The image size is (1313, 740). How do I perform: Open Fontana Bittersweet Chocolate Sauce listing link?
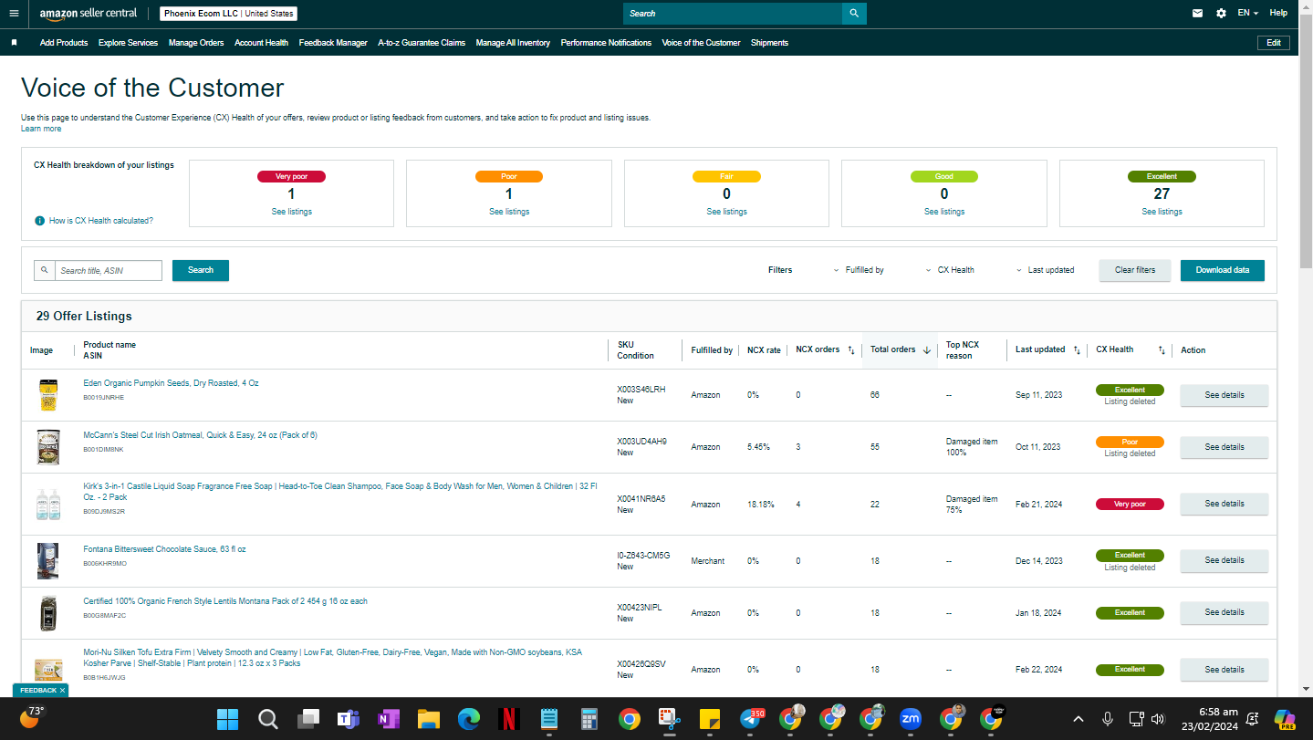164,549
